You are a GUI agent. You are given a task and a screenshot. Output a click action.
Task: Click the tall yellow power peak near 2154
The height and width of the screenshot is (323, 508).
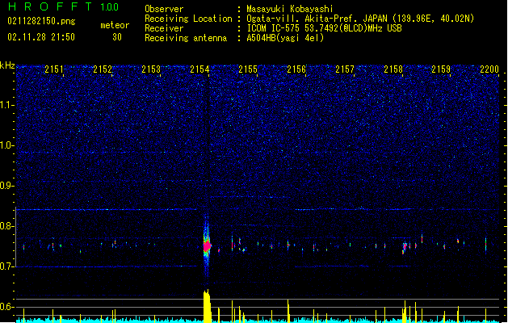tap(207, 307)
